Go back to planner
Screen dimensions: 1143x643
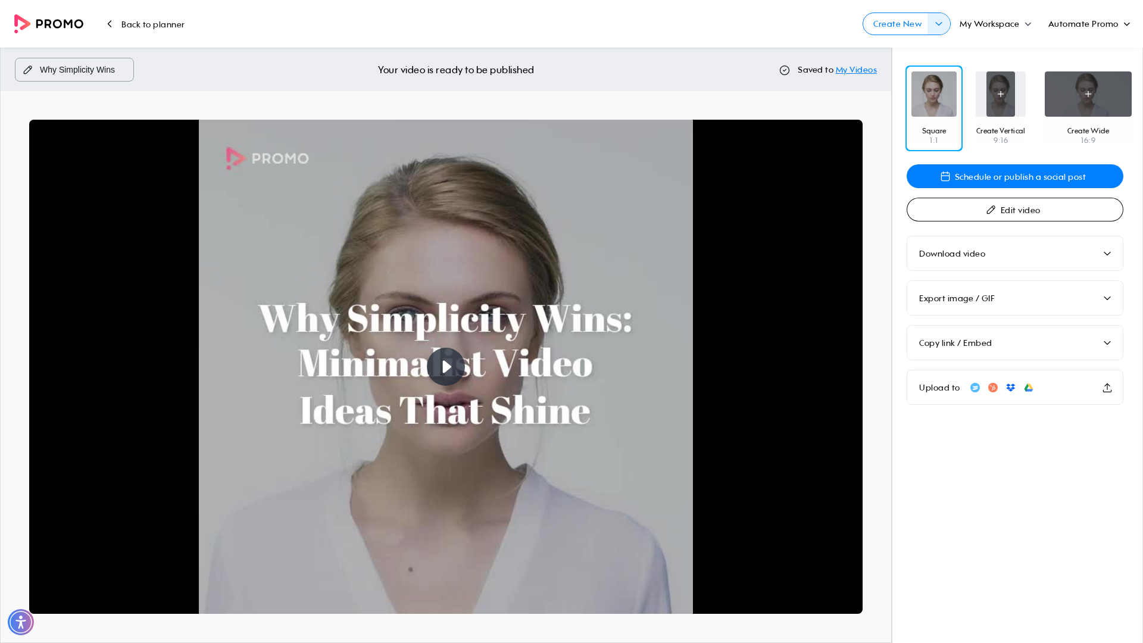coord(146,24)
